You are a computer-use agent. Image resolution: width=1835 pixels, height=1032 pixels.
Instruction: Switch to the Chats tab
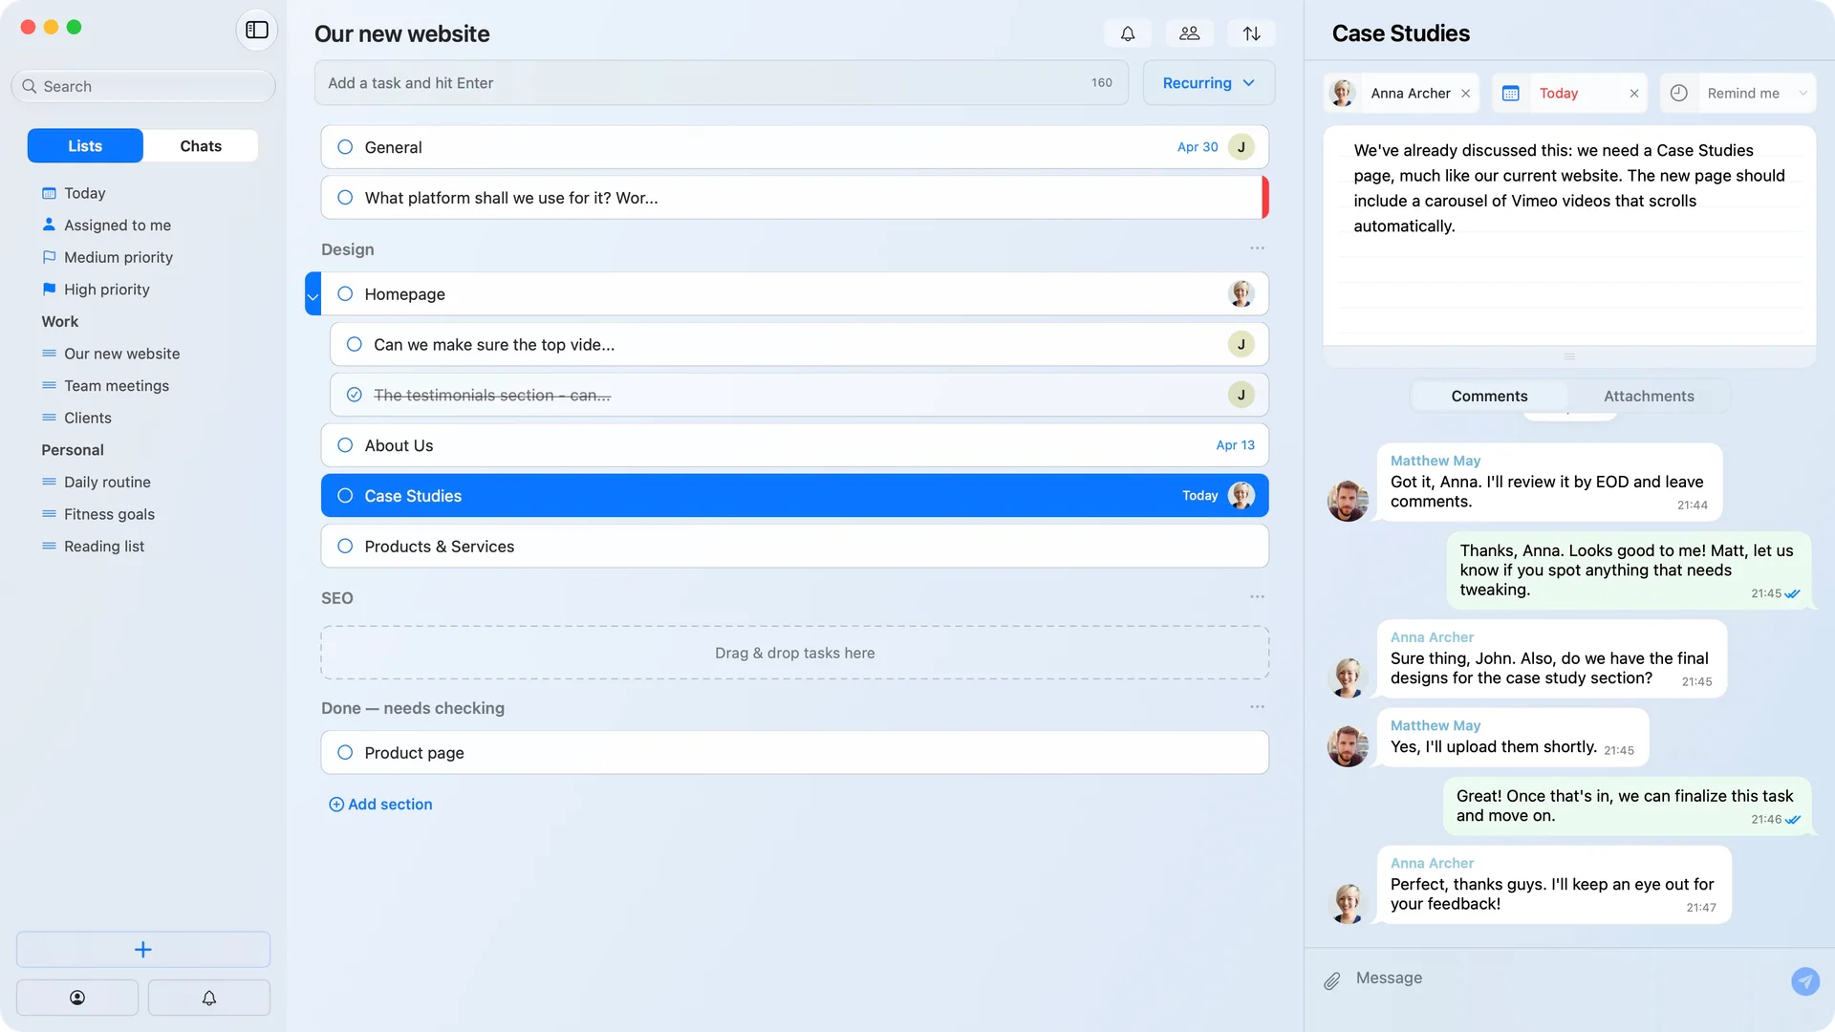point(201,146)
